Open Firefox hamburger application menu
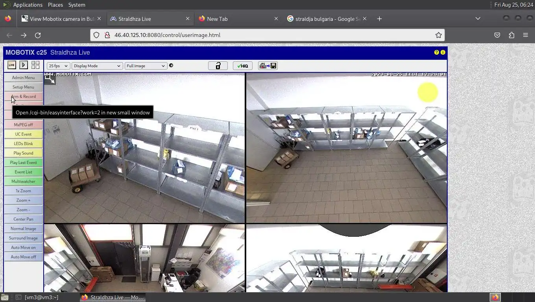535x302 pixels. 526,35
